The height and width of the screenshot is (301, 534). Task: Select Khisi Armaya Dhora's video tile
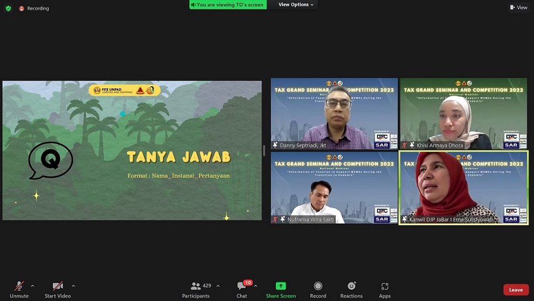coord(463,113)
